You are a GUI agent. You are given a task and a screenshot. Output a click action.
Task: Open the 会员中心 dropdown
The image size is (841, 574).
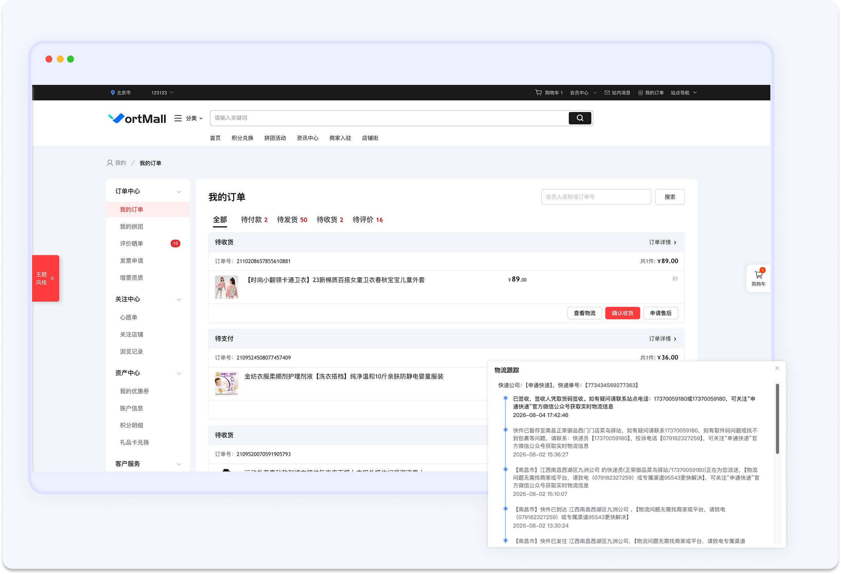coord(583,92)
